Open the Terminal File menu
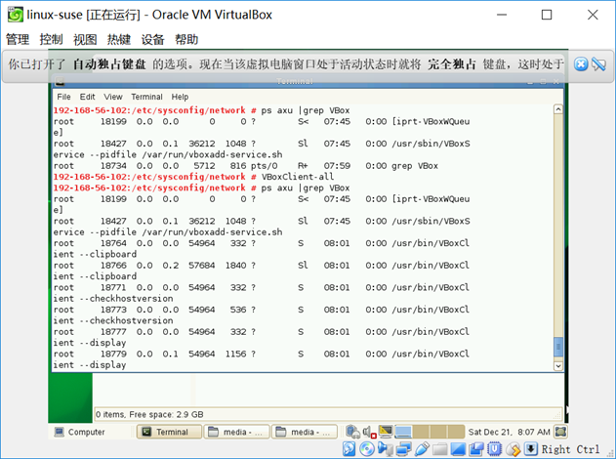616x459 pixels. pos(63,97)
